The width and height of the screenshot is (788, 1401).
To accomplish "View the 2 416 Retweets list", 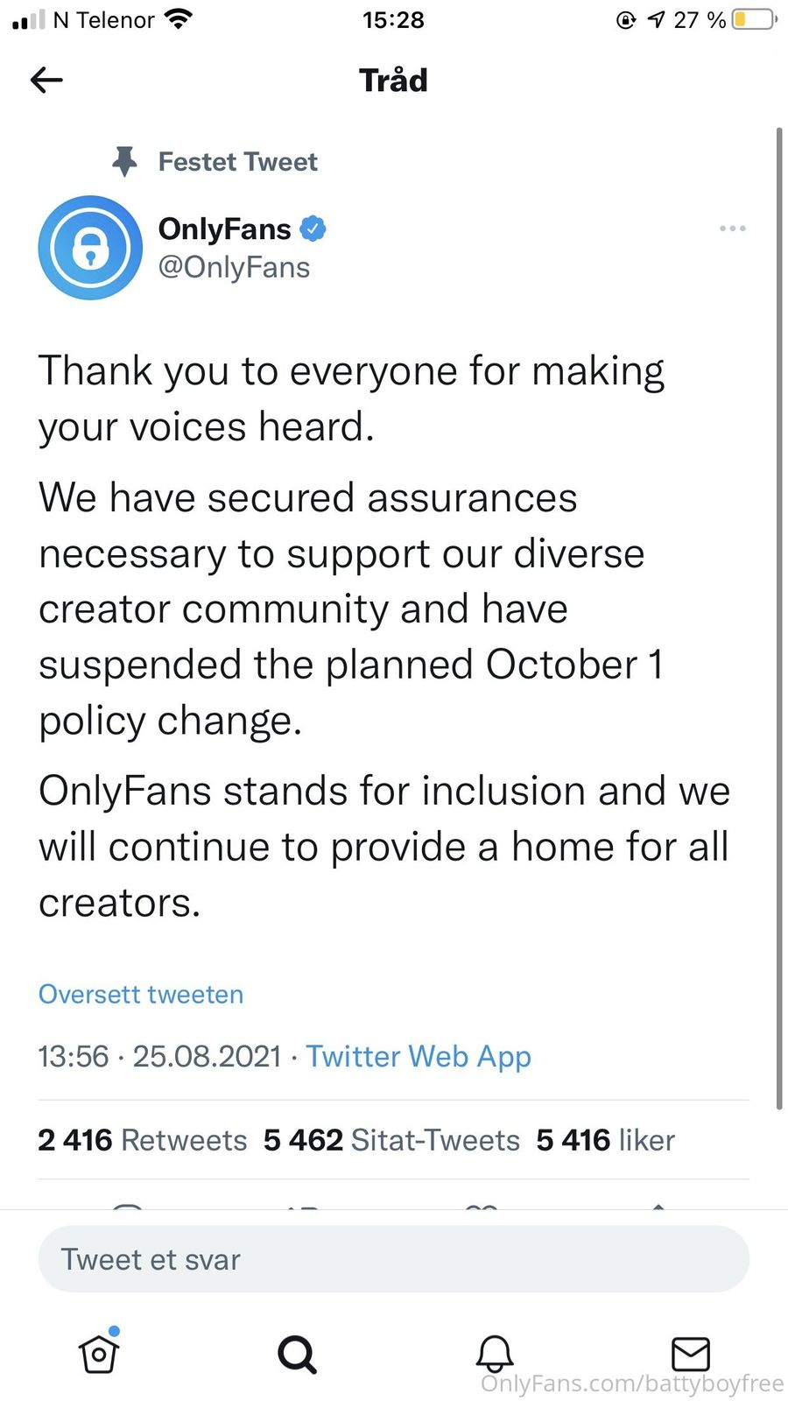I will pos(143,1140).
